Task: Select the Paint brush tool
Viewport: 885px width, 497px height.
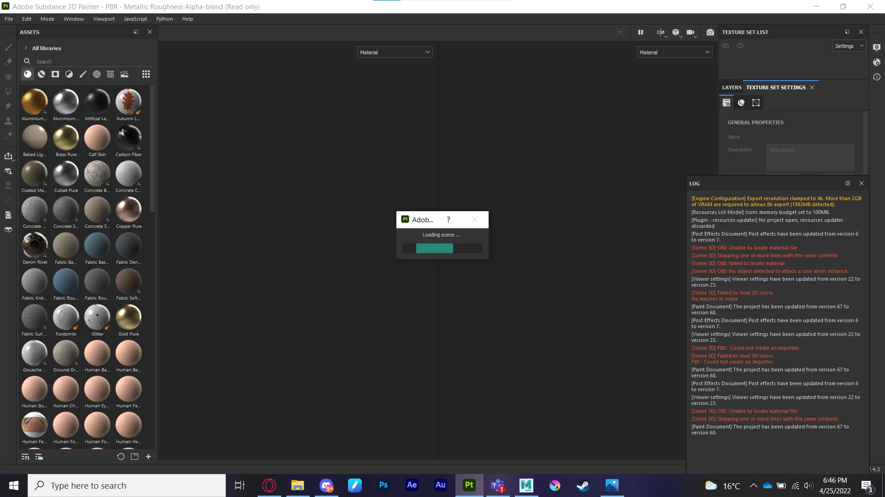Action: pos(8,47)
